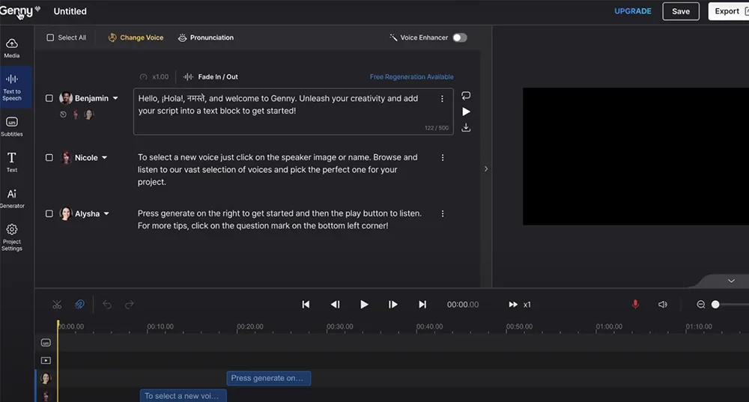The image size is (749, 402).
Task: Mute audio with the speaker volume icon
Action: (x=662, y=305)
